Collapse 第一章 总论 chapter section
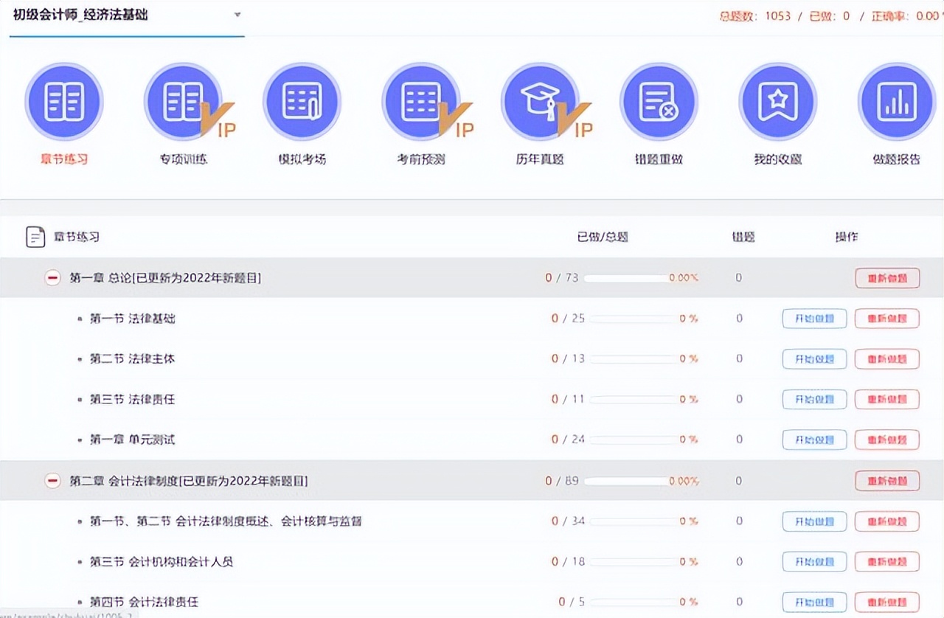 (x=52, y=277)
